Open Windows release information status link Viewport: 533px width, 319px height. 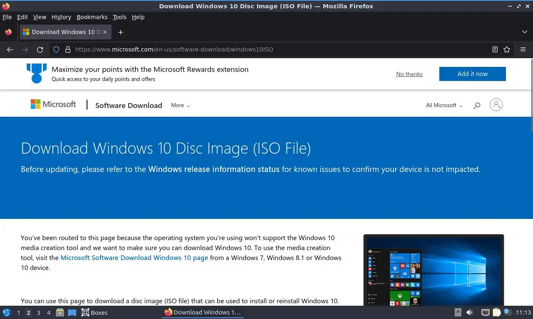click(214, 169)
